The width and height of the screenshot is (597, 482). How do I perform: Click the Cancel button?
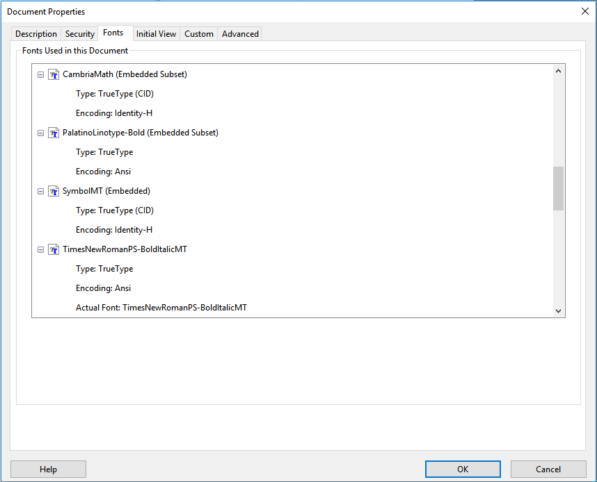click(x=548, y=469)
